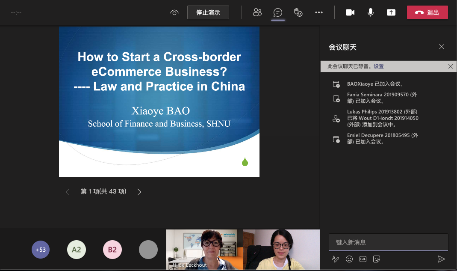Click the 键入新消息 message input field
Viewport: 457px width, 271px height.
tap(388, 242)
